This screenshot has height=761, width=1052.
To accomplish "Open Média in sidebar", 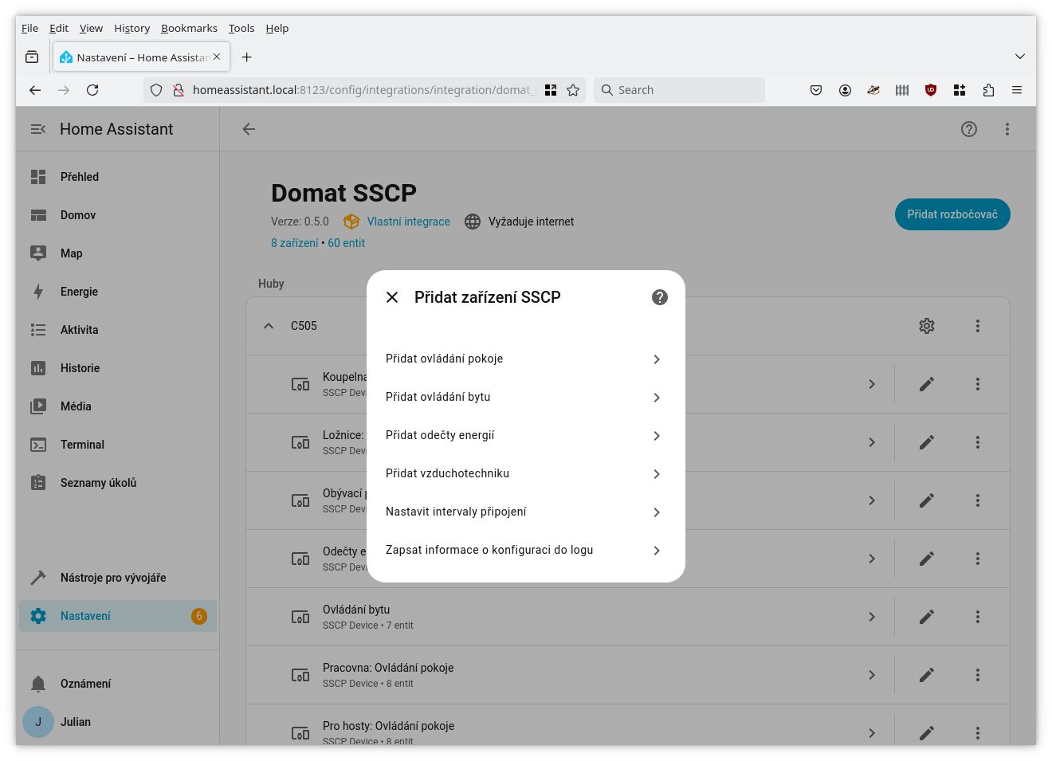I will pos(118,406).
